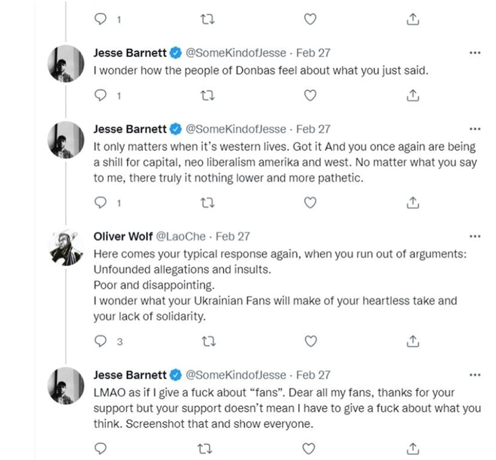The width and height of the screenshot is (496, 460).
Task: Retweet the 'western lives' tweet
Action: tap(207, 202)
